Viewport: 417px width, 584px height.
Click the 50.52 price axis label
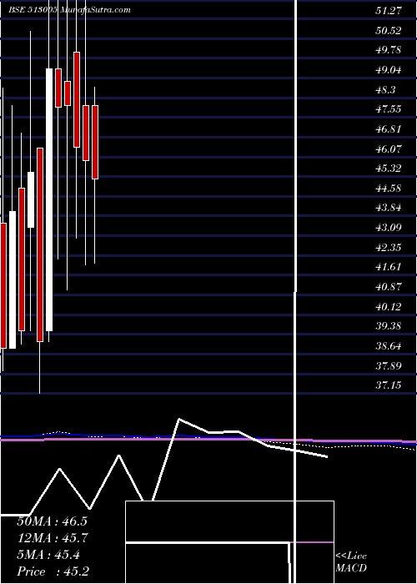click(x=389, y=31)
